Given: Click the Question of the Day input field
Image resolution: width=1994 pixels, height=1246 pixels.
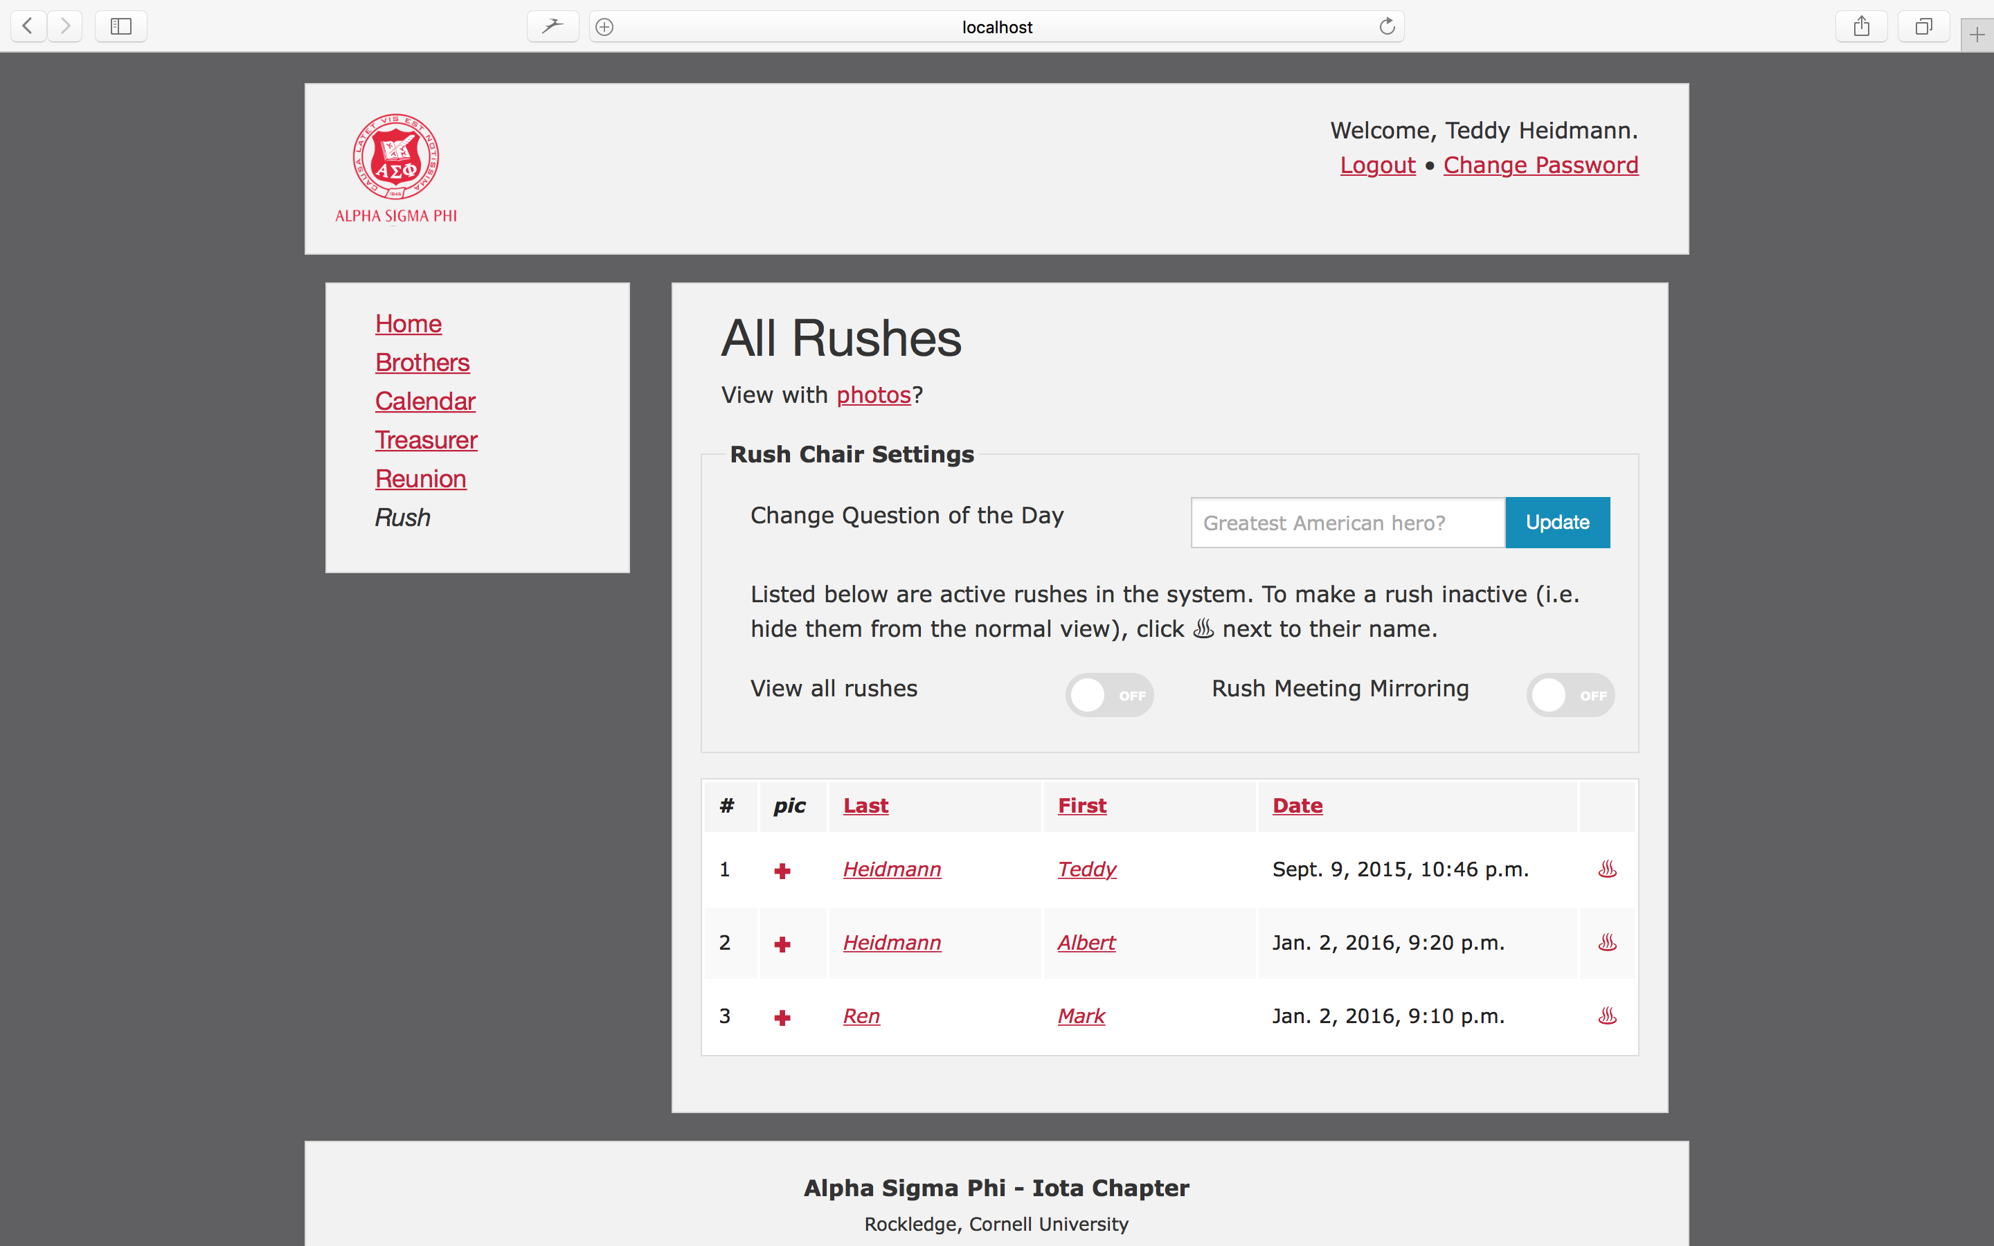Looking at the screenshot, I should [x=1348, y=523].
